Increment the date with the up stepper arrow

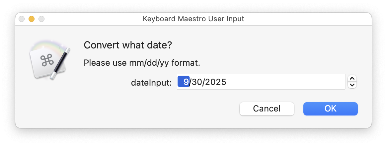click(353, 79)
